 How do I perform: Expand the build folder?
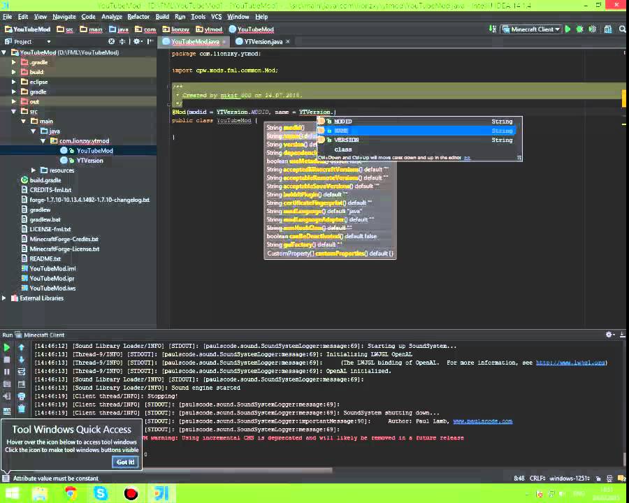[14, 72]
